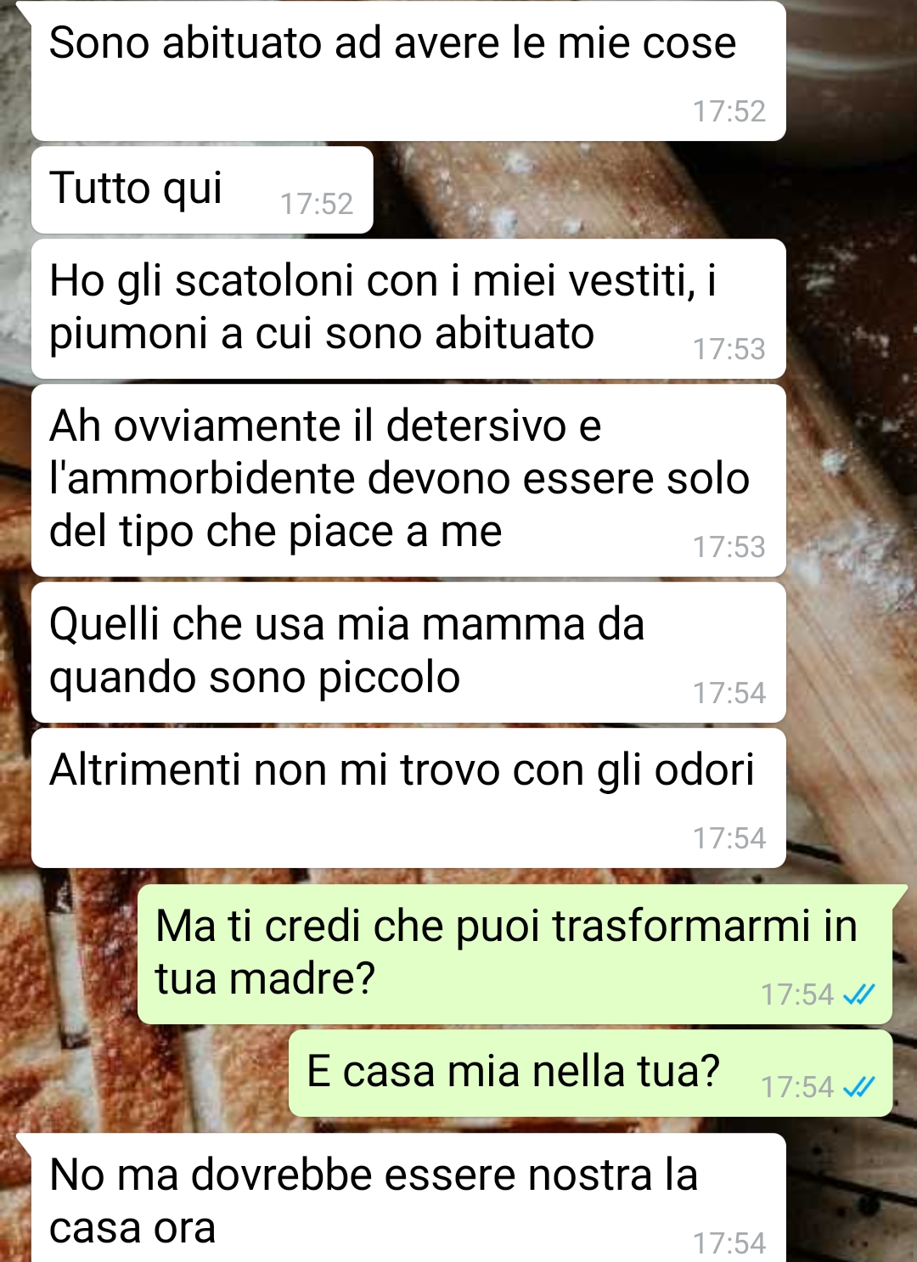This screenshot has width=917, height=1262.
Task: Tap sent message 'E casa mia nella tua?'
Action: coord(590,1073)
